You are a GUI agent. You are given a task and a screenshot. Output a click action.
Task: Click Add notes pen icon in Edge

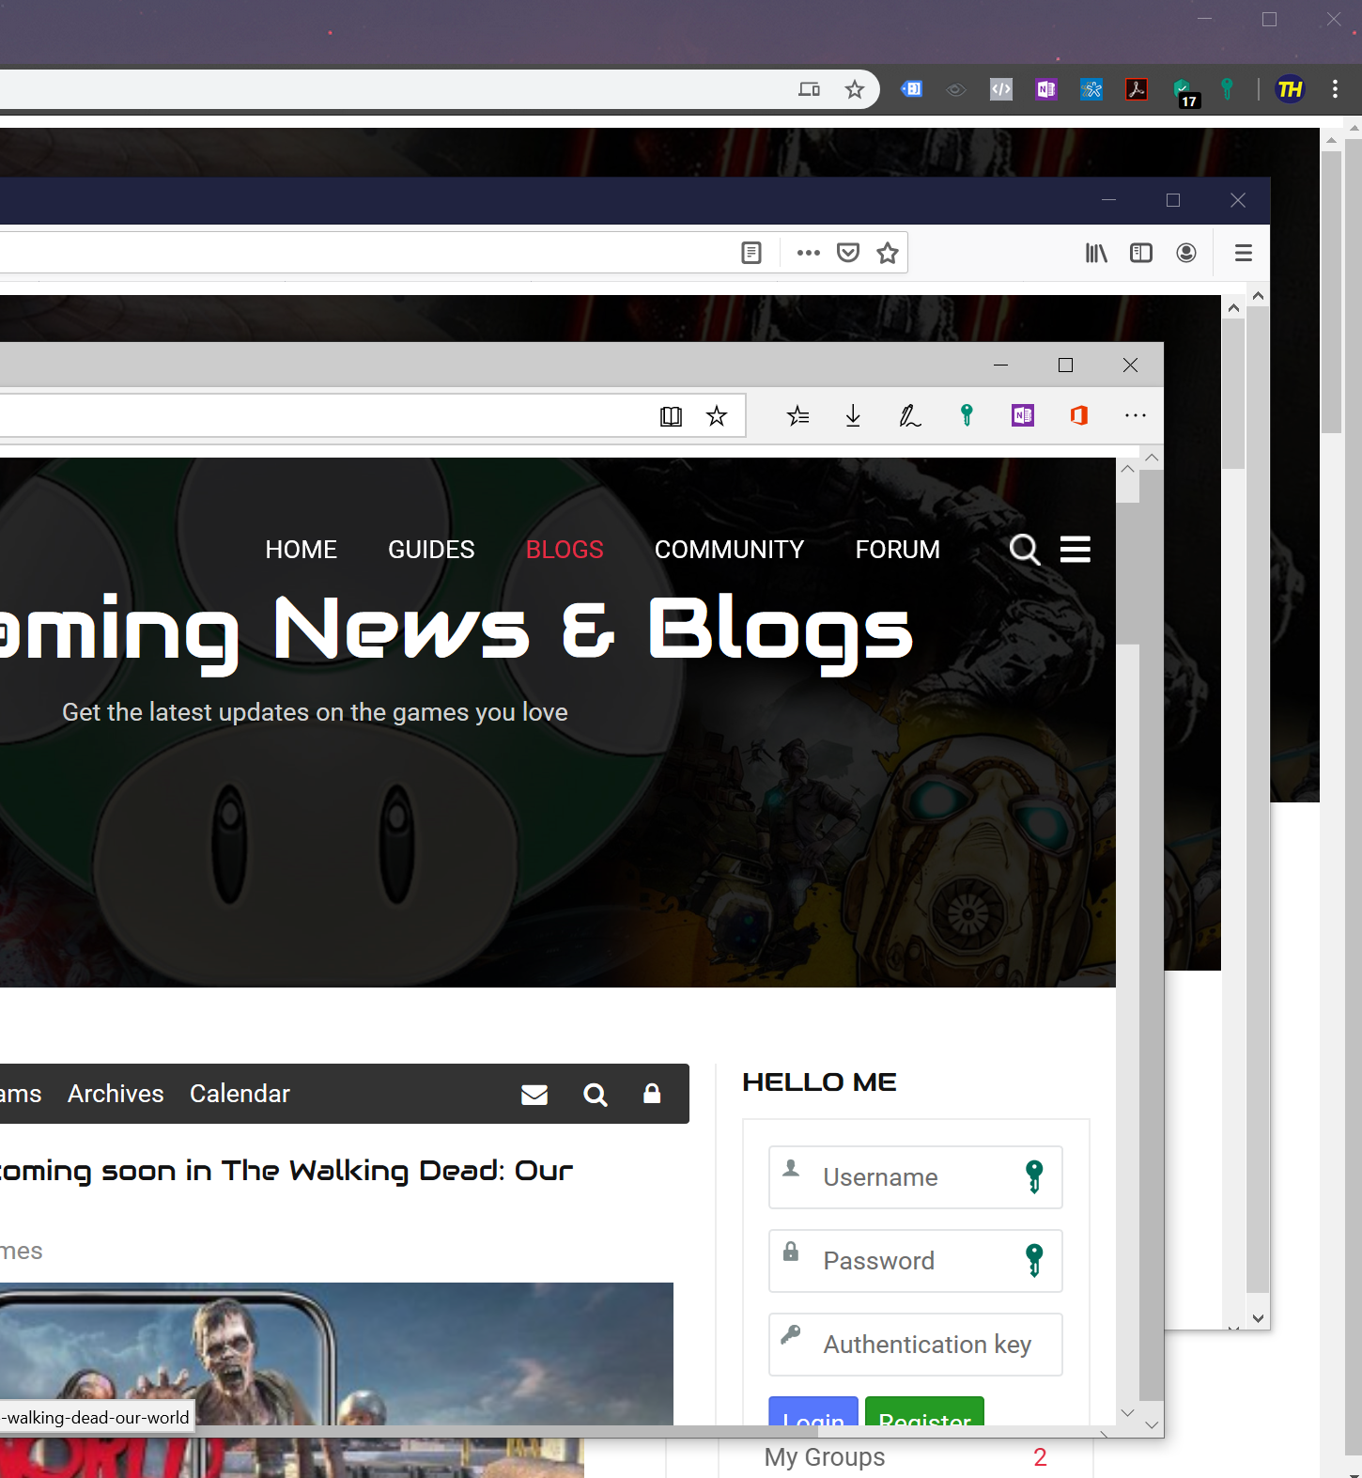click(909, 415)
